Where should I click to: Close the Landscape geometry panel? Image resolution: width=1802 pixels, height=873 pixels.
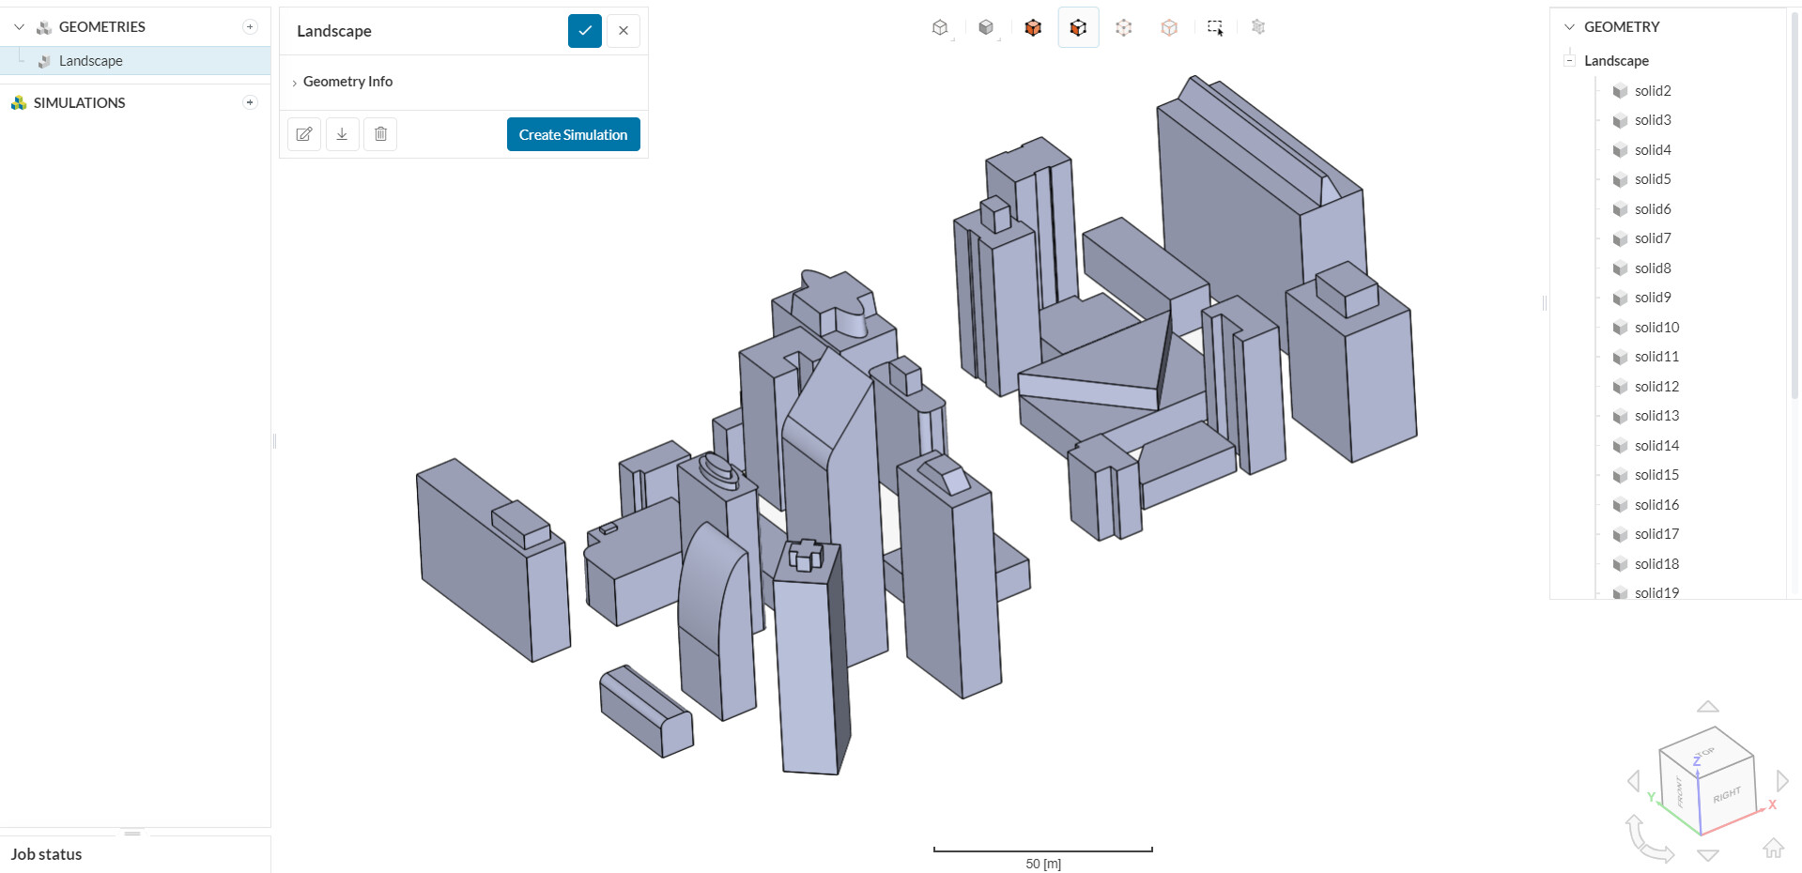(624, 31)
